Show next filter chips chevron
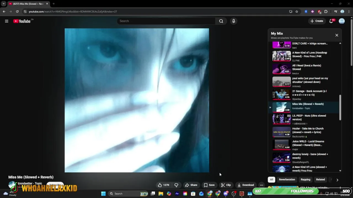The height and width of the screenshot is (198, 353). [x=337, y=180]
